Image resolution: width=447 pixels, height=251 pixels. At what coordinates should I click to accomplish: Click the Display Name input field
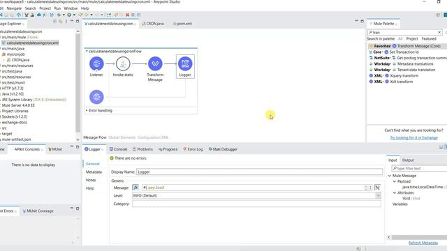pyautogui.click(x=259, y=172)
